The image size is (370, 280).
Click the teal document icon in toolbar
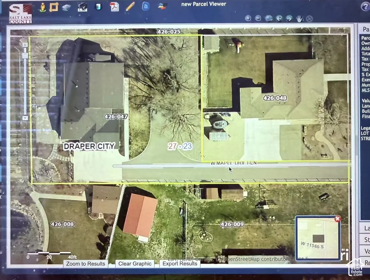[x=98, y=7]
